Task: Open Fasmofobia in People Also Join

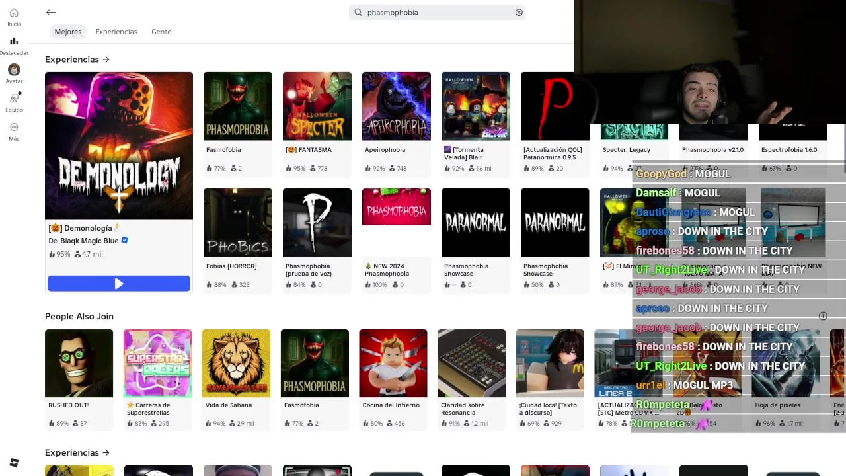Action: click(315, 363)
